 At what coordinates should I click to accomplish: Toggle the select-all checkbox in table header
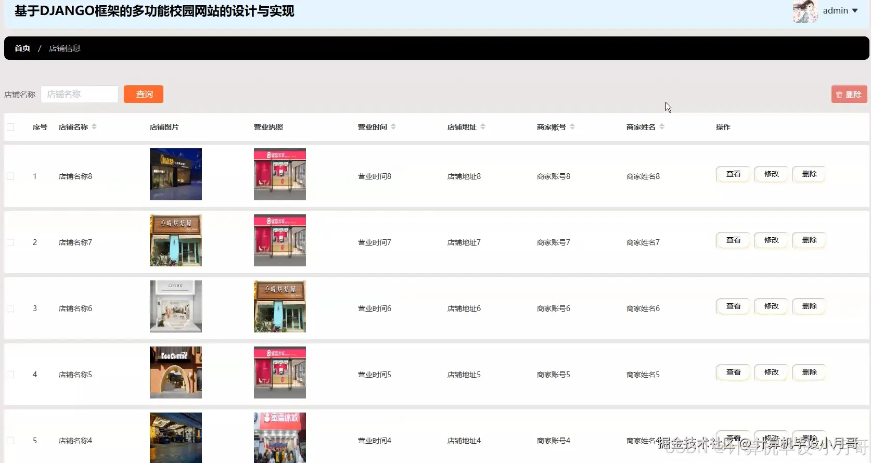(10, 127)
